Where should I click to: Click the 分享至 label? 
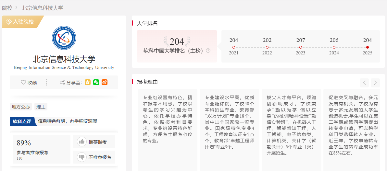[74, 83]
